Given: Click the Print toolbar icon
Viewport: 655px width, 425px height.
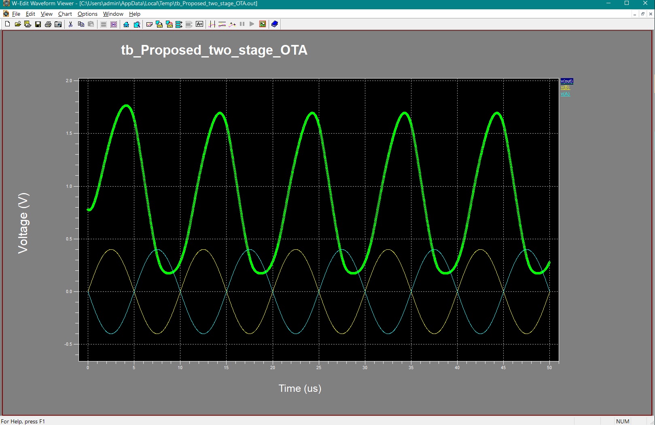Looking at the screenshot, I should pos(48,24).
